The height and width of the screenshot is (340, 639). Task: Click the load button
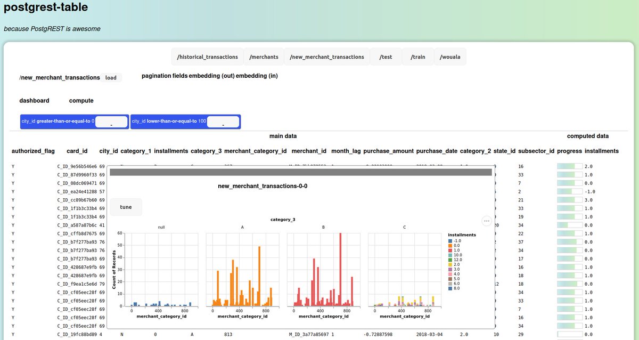pyautogui.click(x=111, y=78)
